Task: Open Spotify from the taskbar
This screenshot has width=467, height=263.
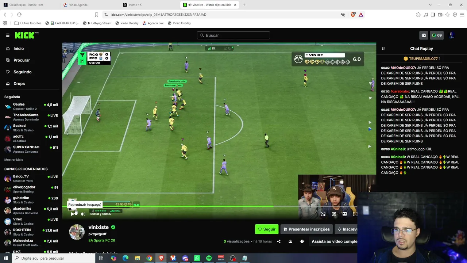Action: (x=209, y=258)
